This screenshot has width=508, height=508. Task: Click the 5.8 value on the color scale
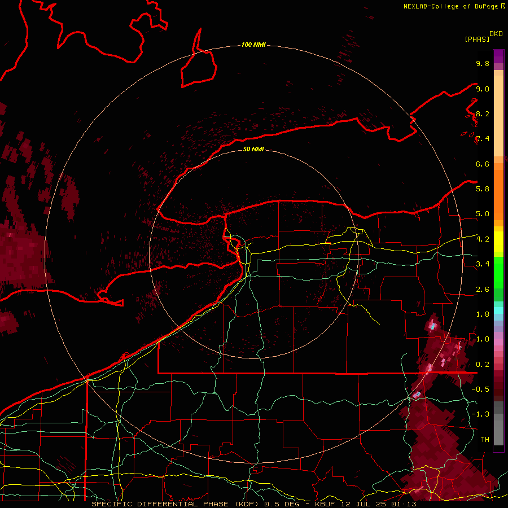click(x=483, y=189)
